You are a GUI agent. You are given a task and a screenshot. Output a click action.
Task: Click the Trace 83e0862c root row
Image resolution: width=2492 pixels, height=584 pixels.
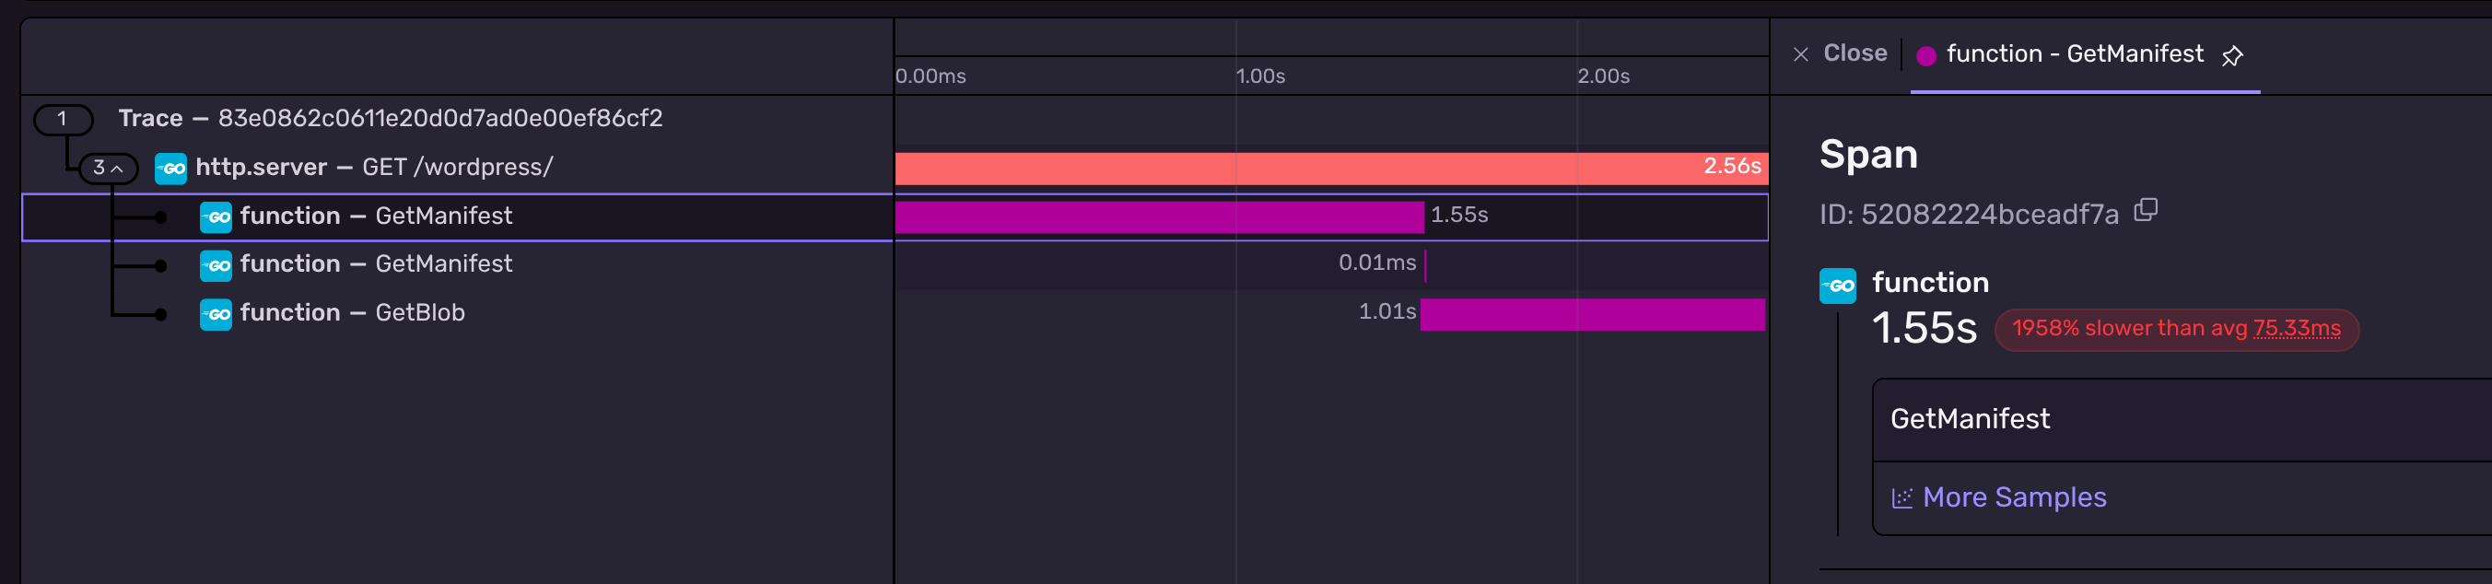(390, 119)
